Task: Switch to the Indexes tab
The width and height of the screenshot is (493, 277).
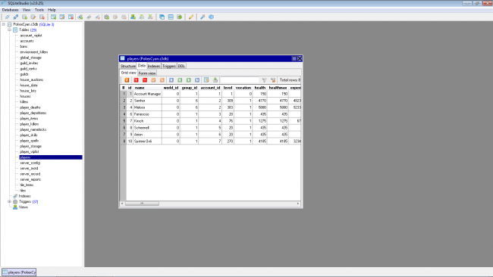Action: click(154, 66)
